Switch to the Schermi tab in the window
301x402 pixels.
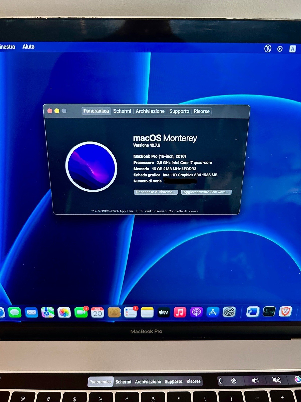(122, 111)
